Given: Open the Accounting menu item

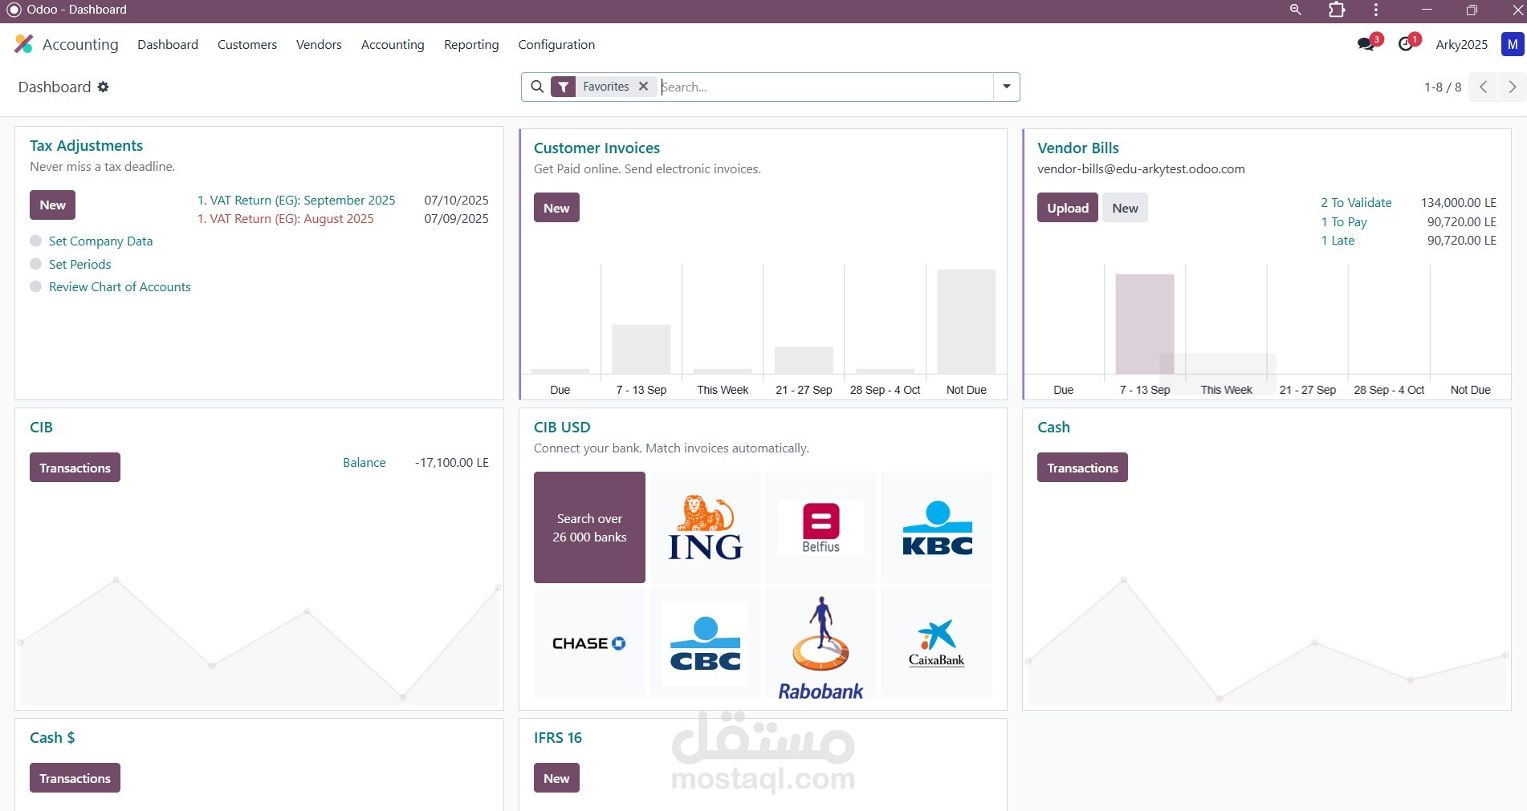Looking at the screenshot, I should tap(393, 44).
